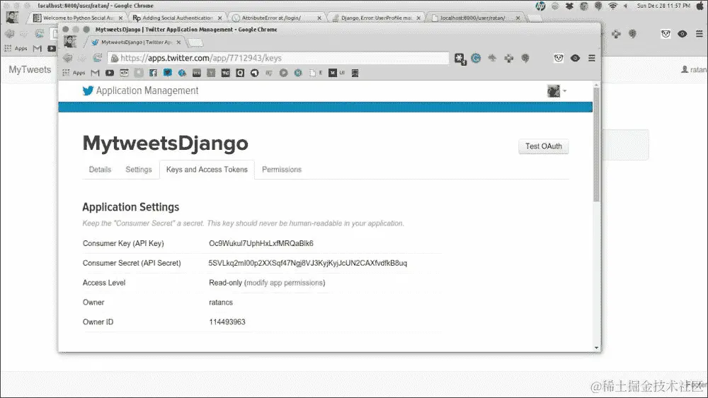
Task: Open the Gmail bookmark in the front window
Action: click(95, 73)
